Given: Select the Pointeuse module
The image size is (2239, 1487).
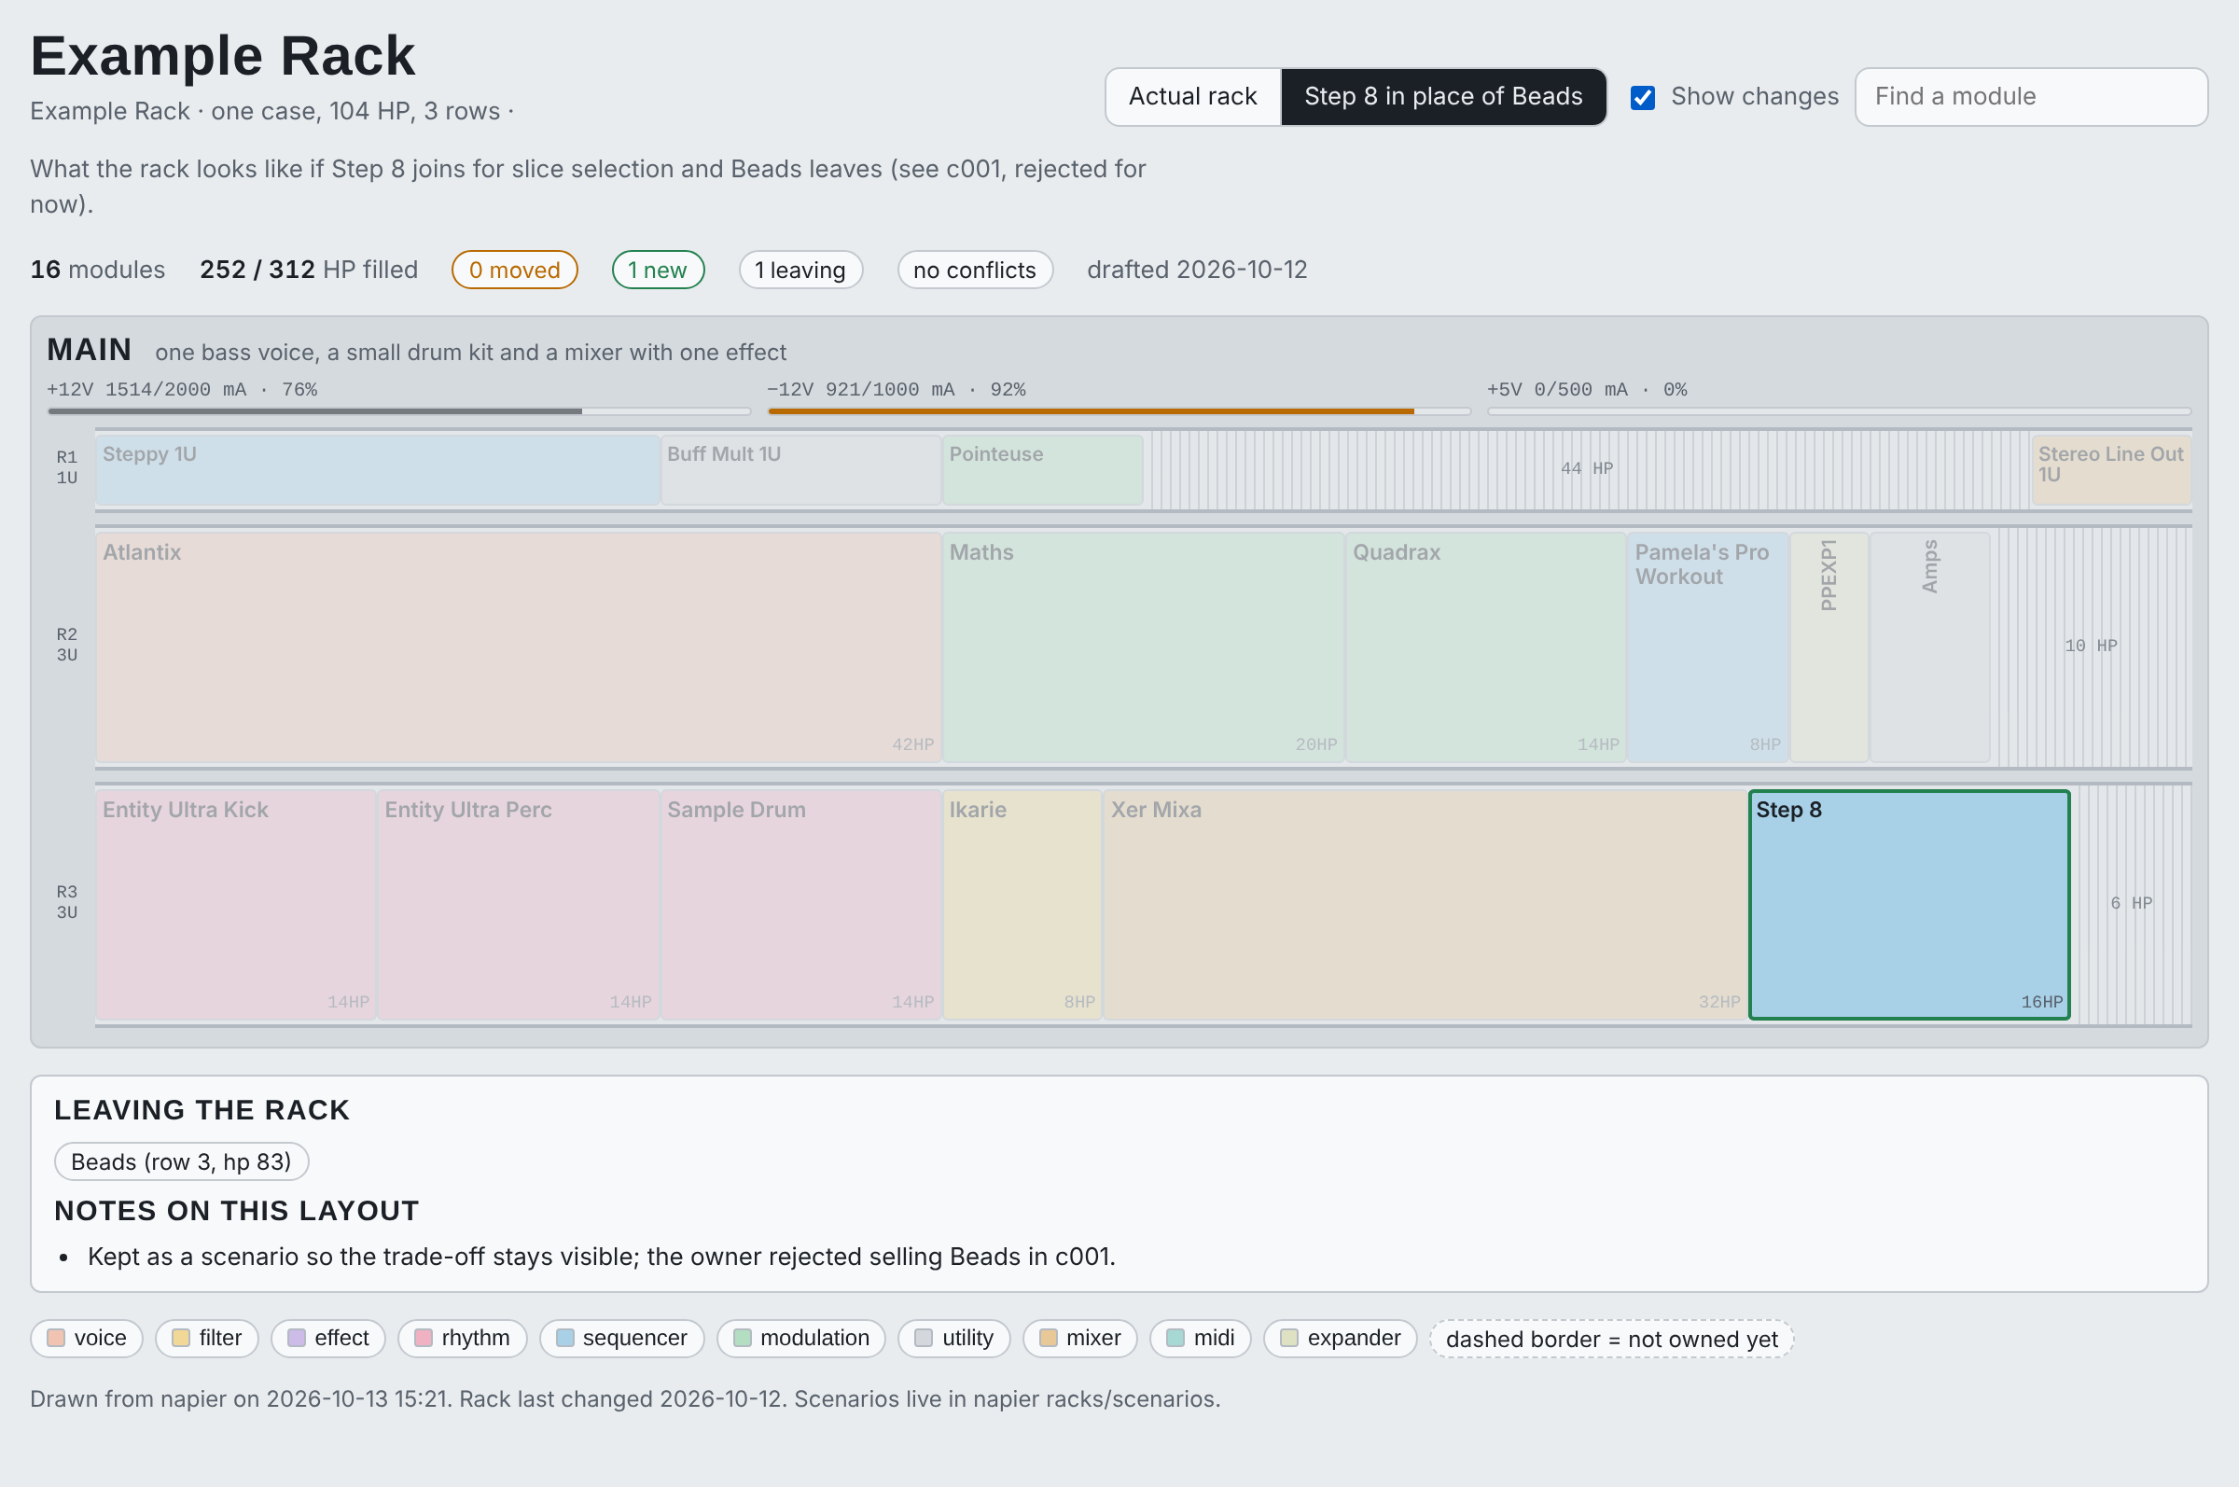Looking at the screenshot, I should pos(1042,469).
